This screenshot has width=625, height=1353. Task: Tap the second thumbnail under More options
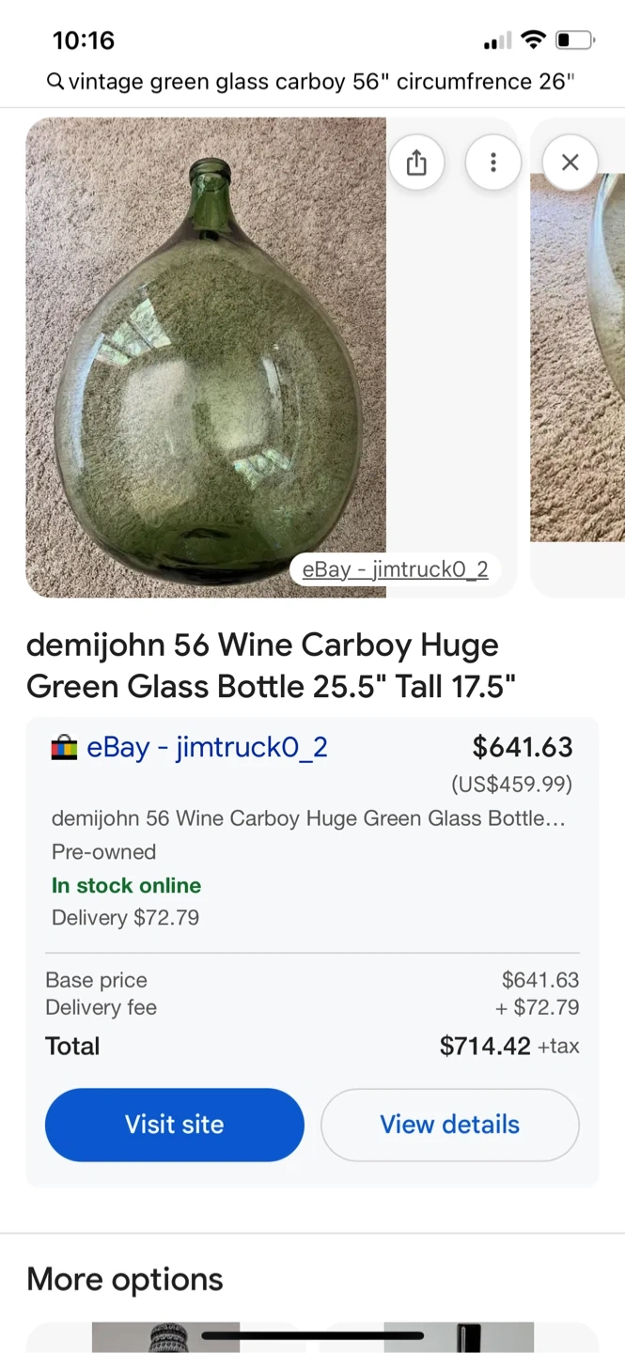point(459,1337)
